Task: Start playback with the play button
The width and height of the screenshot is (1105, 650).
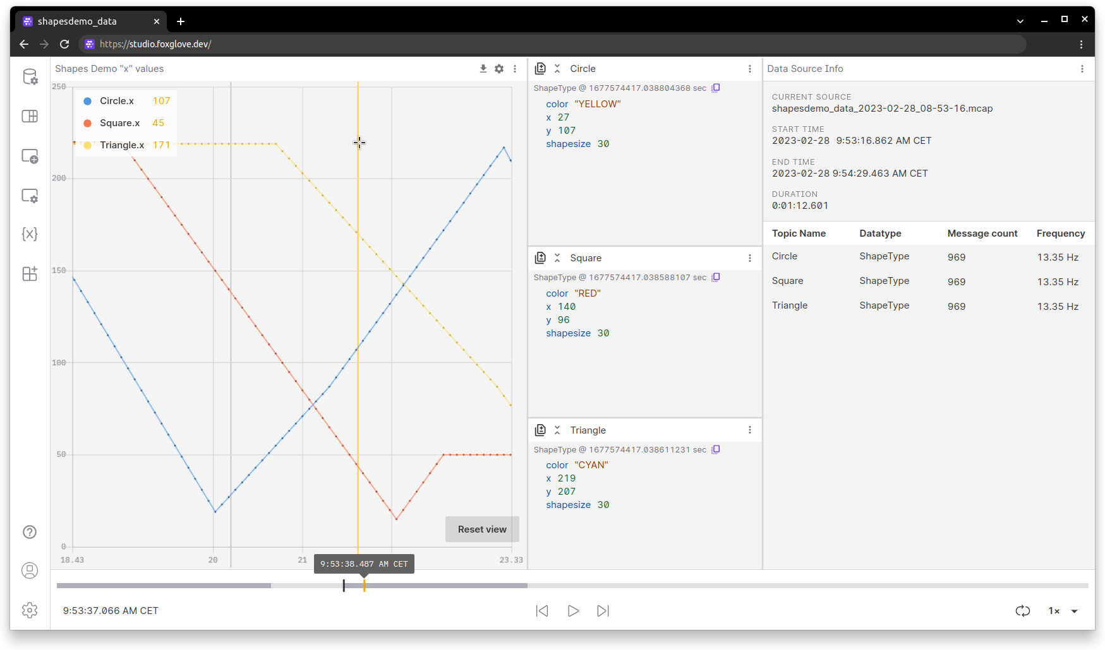Action: pos(573,611)
